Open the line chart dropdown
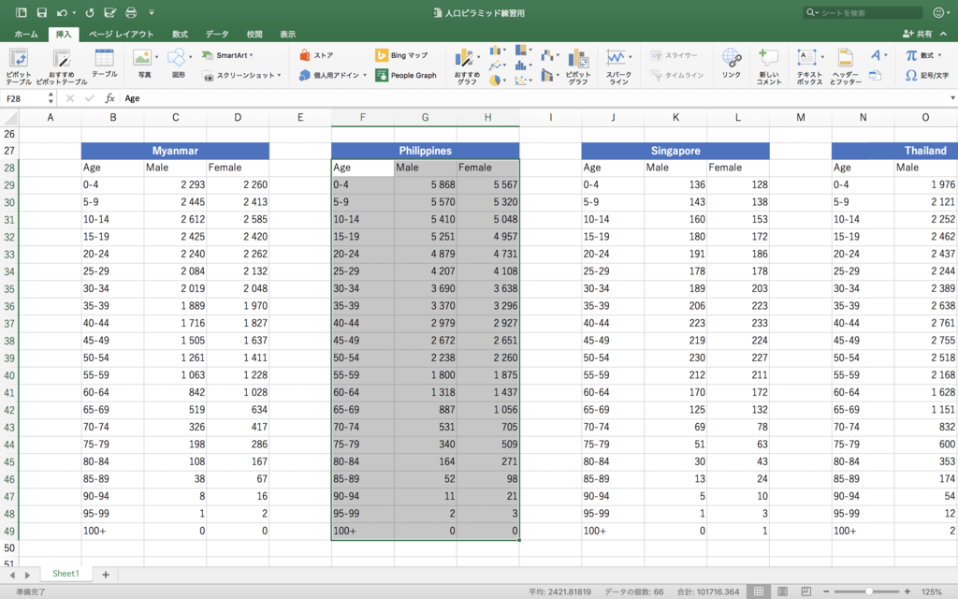Viewport: 958px width, 599px height. 504,65
